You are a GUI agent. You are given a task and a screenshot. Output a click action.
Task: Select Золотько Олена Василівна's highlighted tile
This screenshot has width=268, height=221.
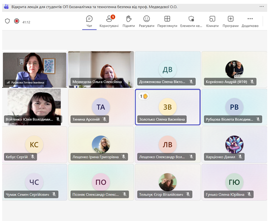pos(168,106)
